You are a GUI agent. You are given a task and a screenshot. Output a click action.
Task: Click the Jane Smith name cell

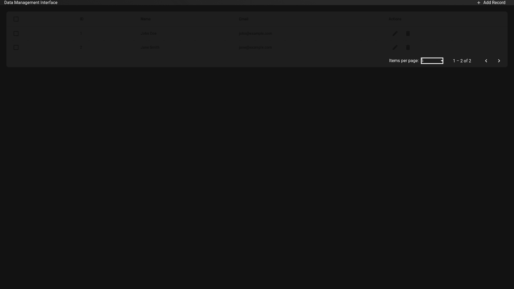(x=150, y=47)
